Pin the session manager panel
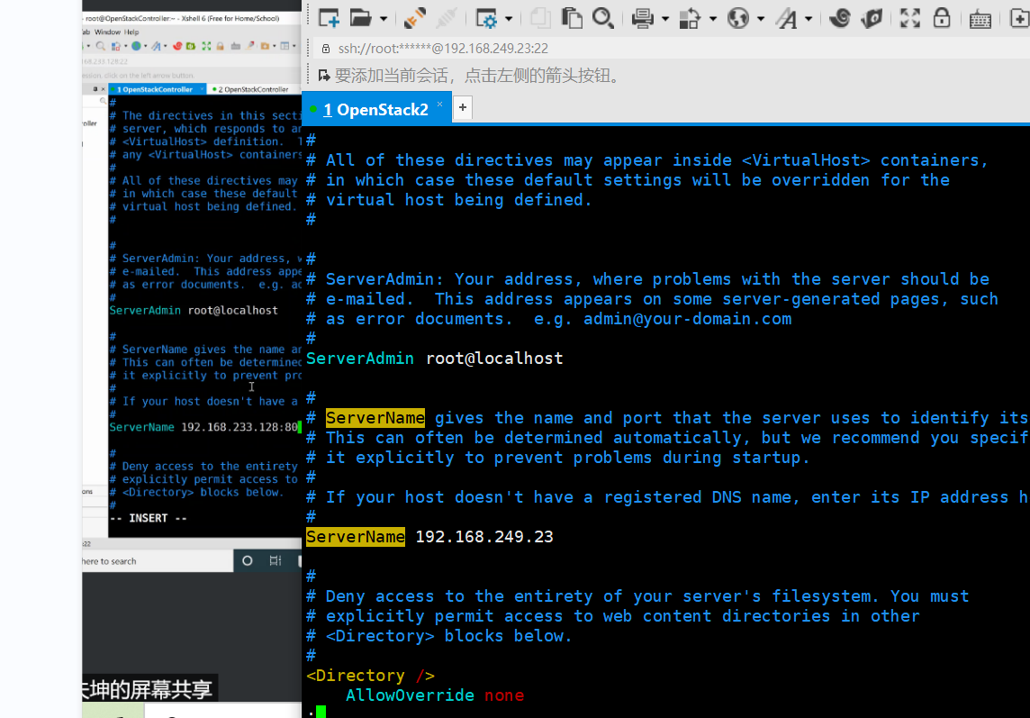The image size is (1030, 718). point(95,88)
